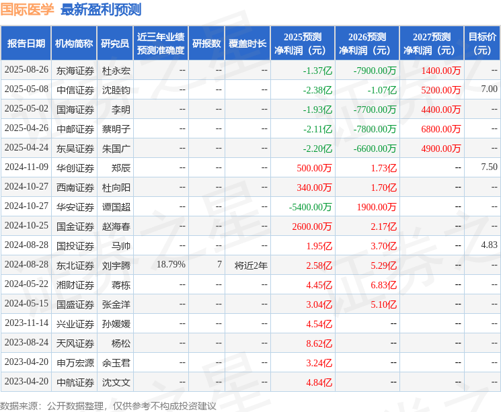Click target price 7.50
Image resolution: width=501 pixels, height=412 pixels.
[489, 167]
